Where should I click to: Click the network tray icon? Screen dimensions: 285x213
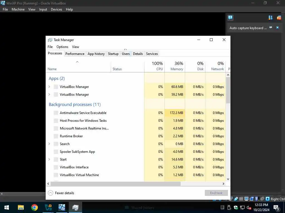coord(242,207)
